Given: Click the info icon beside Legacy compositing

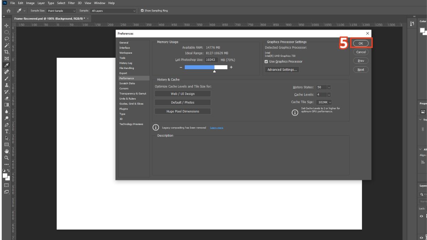Looking at the screenshot, I should pyautogui.click(x=155, y=127).
